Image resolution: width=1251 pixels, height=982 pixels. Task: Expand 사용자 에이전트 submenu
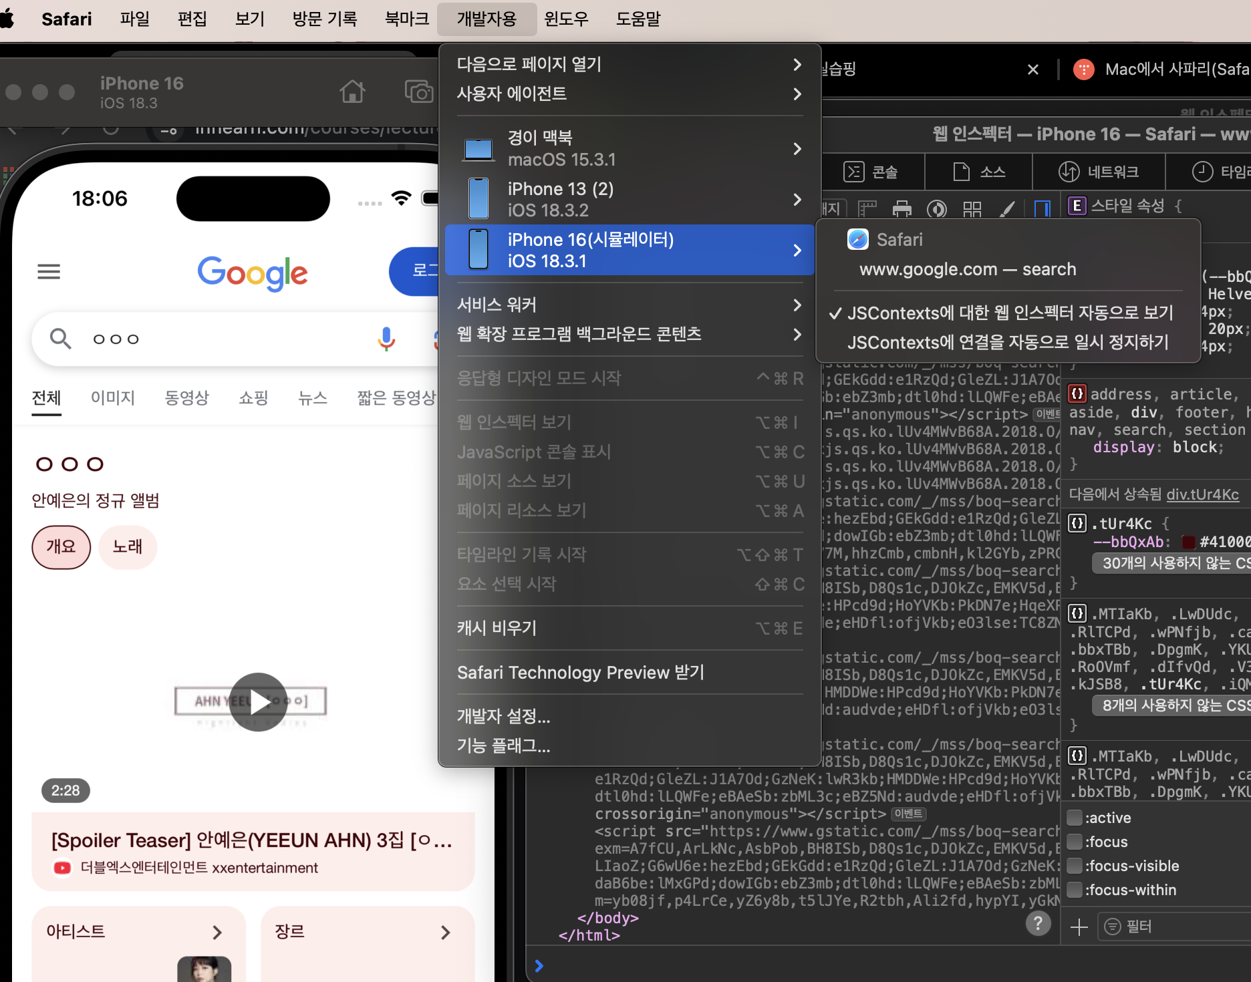[797, 94]
